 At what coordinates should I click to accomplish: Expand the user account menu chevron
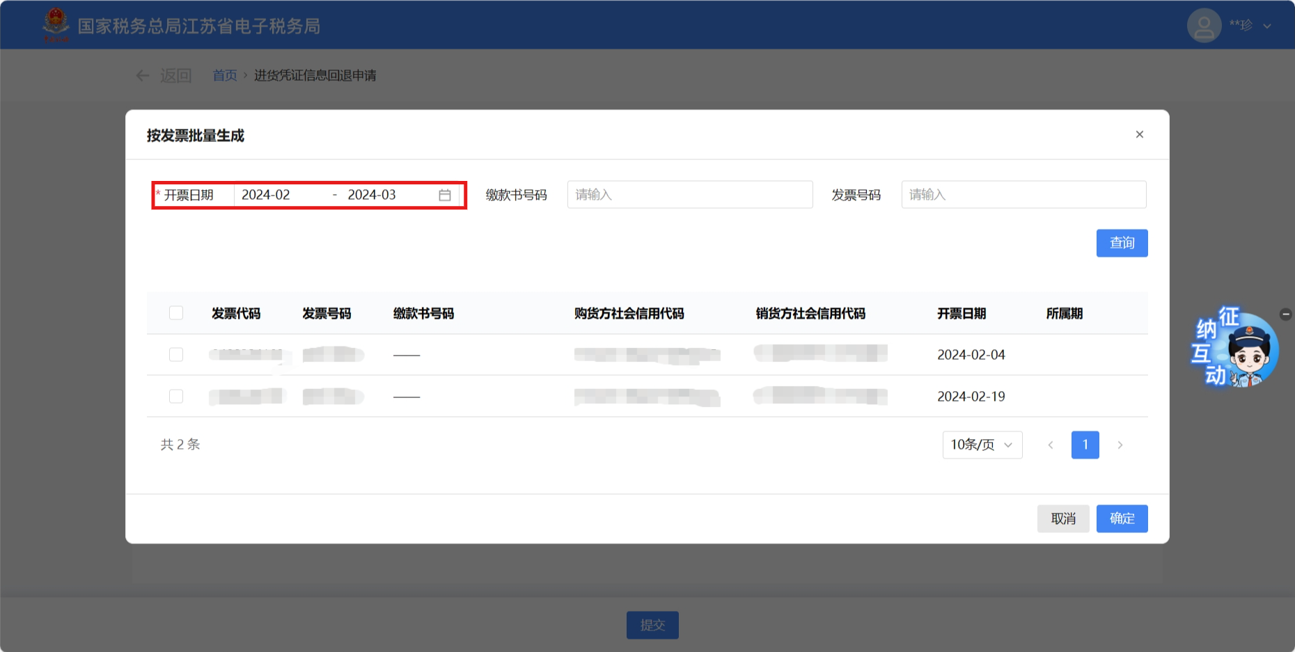click(x=1267, y=26)
